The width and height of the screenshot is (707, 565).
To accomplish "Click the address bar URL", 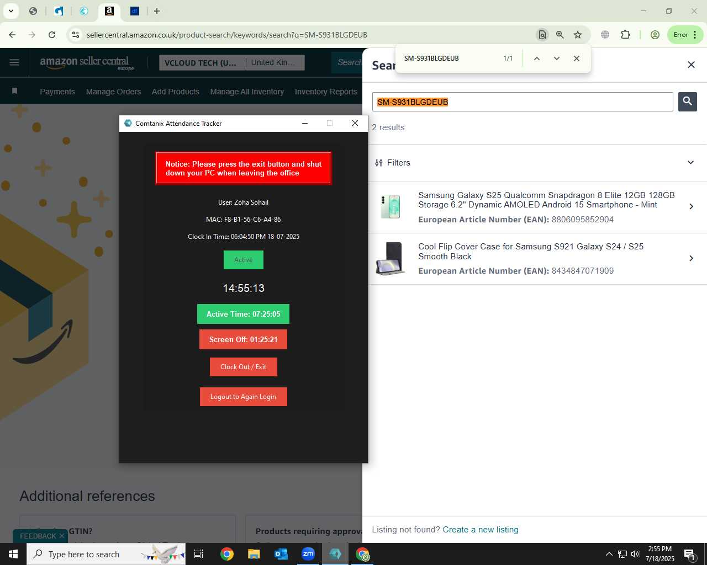I will coord(226,35).
